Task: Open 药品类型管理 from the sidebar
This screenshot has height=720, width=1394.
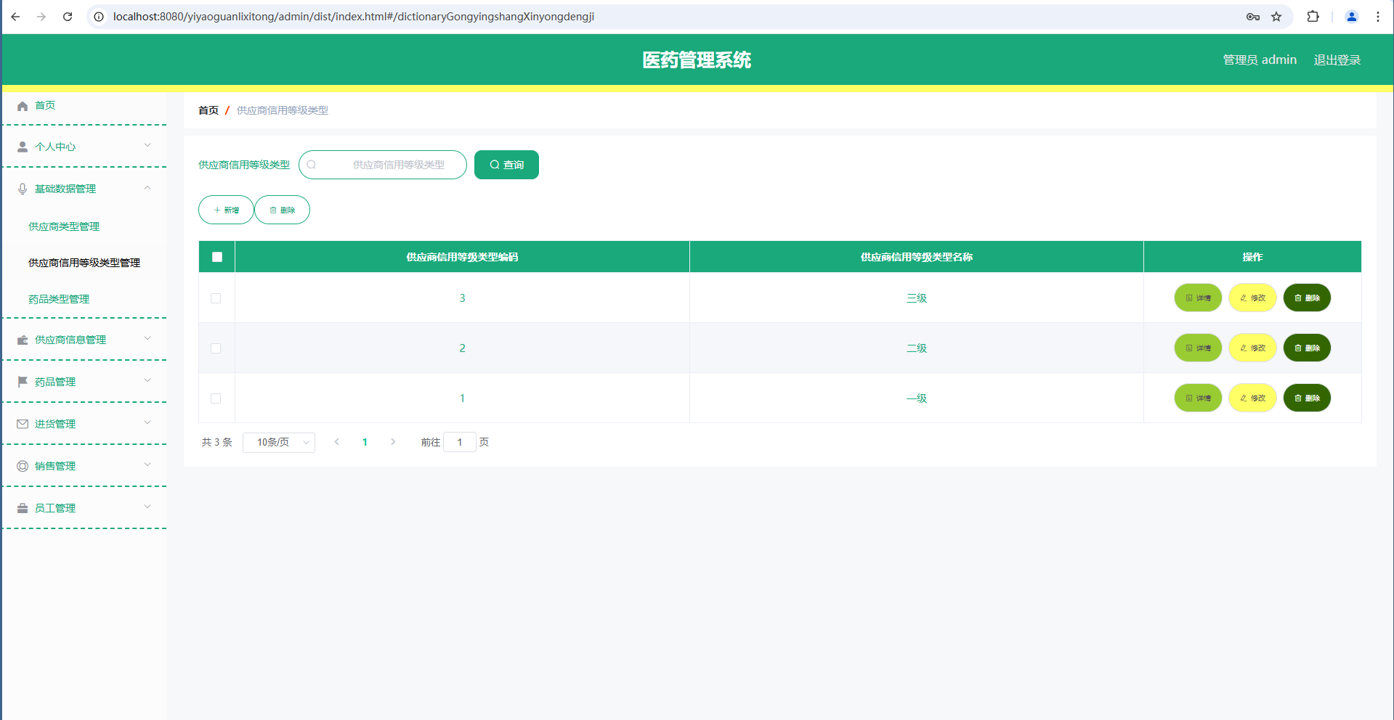Action: tap(58, 298)
